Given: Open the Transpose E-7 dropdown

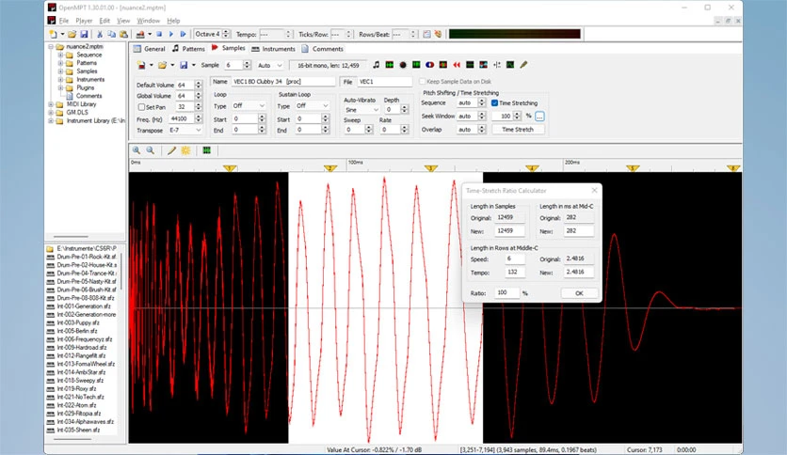Looking at the screenshot, I should coord(185,131).
